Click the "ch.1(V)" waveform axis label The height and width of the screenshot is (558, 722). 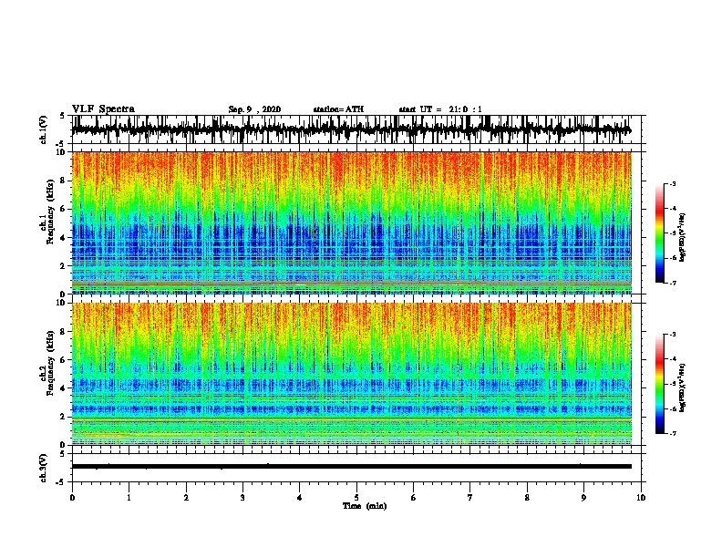pos(44,129)
